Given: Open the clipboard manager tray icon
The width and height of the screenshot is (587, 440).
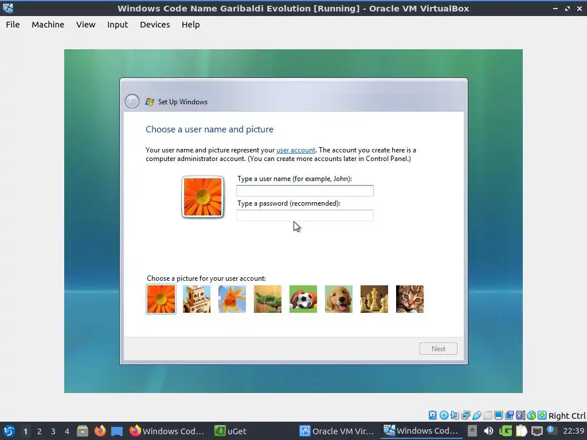Looking at the screenshot, I should point(521,431).
